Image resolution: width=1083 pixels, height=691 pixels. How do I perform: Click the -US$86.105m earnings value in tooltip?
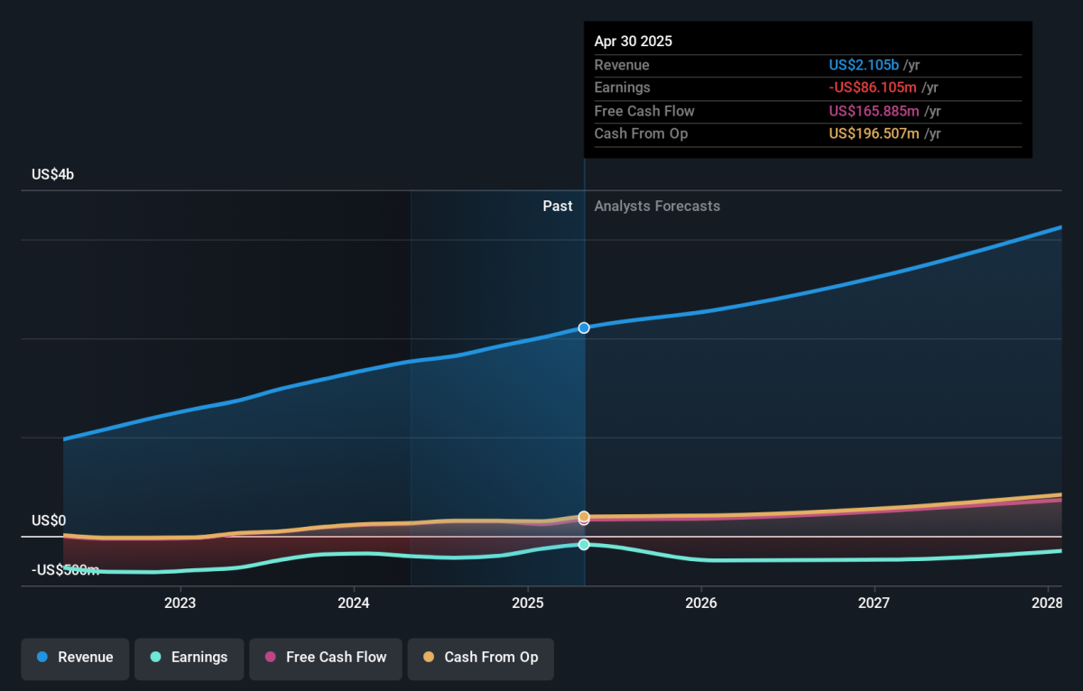tap(873, 88)
